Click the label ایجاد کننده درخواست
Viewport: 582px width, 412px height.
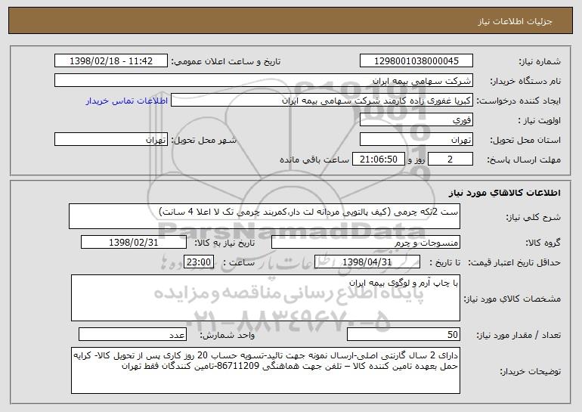point(519,101)
